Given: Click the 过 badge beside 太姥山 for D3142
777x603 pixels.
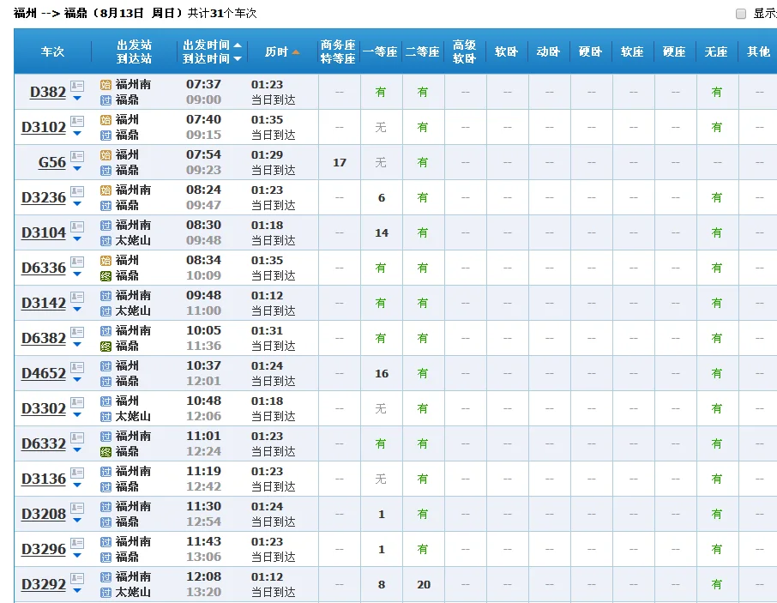Looking at the screenshot, I should 105,311.
